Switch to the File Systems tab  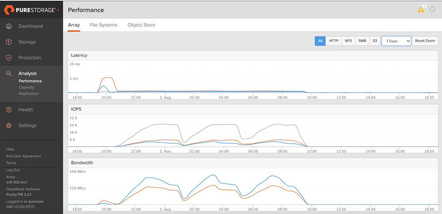point(104,25)
